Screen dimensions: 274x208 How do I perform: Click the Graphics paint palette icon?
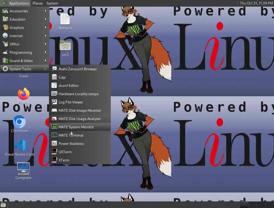(5, 28)
